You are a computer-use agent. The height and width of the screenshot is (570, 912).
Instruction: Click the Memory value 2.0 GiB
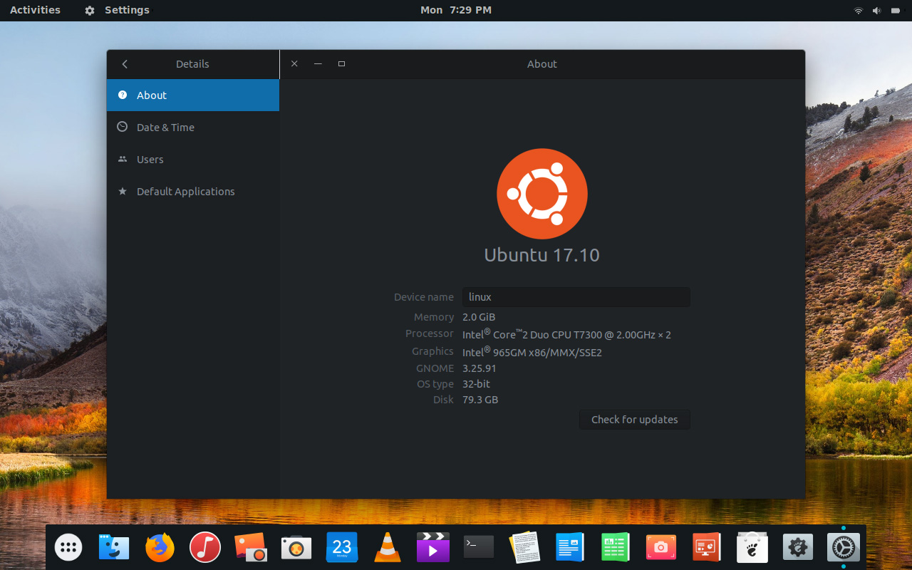(479, 317)
